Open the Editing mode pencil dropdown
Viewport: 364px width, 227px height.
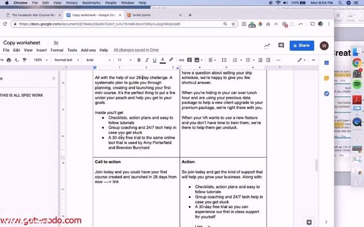point(301,60)
